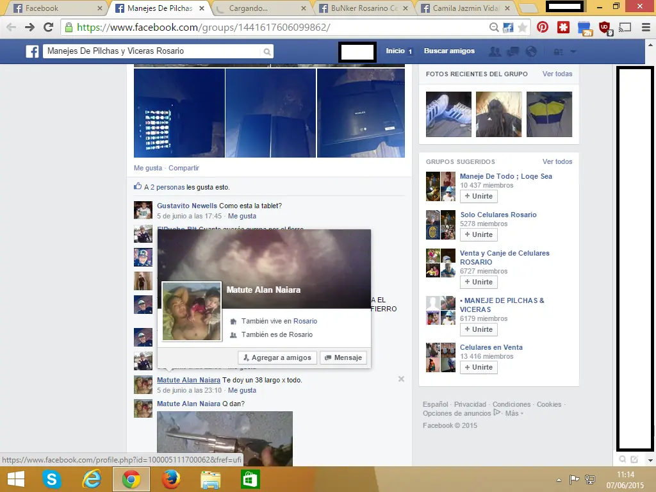Bookmark this page with the star icon
The width and height of the screenshot is (656, 492).
(x=522, y=28)
